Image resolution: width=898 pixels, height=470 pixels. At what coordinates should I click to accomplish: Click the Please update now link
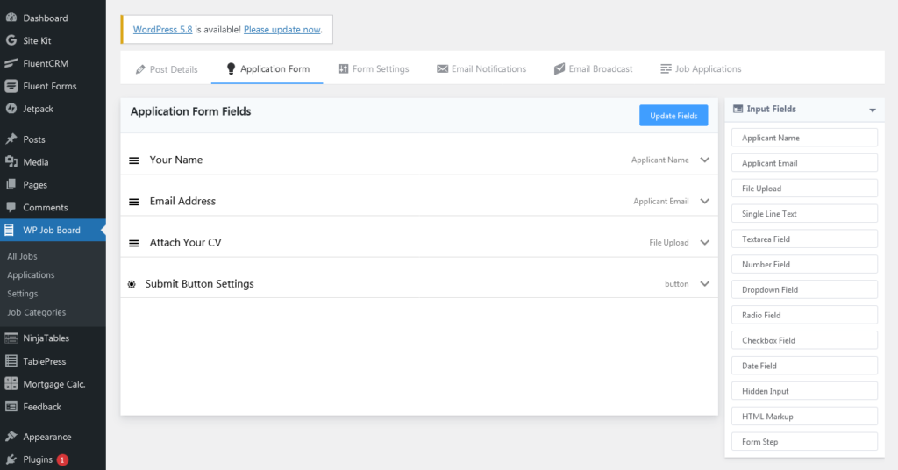pyautogui.click(x=282, y=29)
